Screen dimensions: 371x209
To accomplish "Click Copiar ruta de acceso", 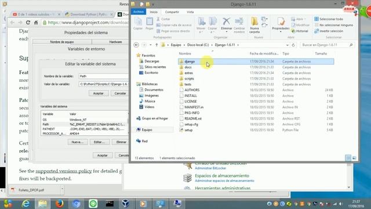I will 174,25.
